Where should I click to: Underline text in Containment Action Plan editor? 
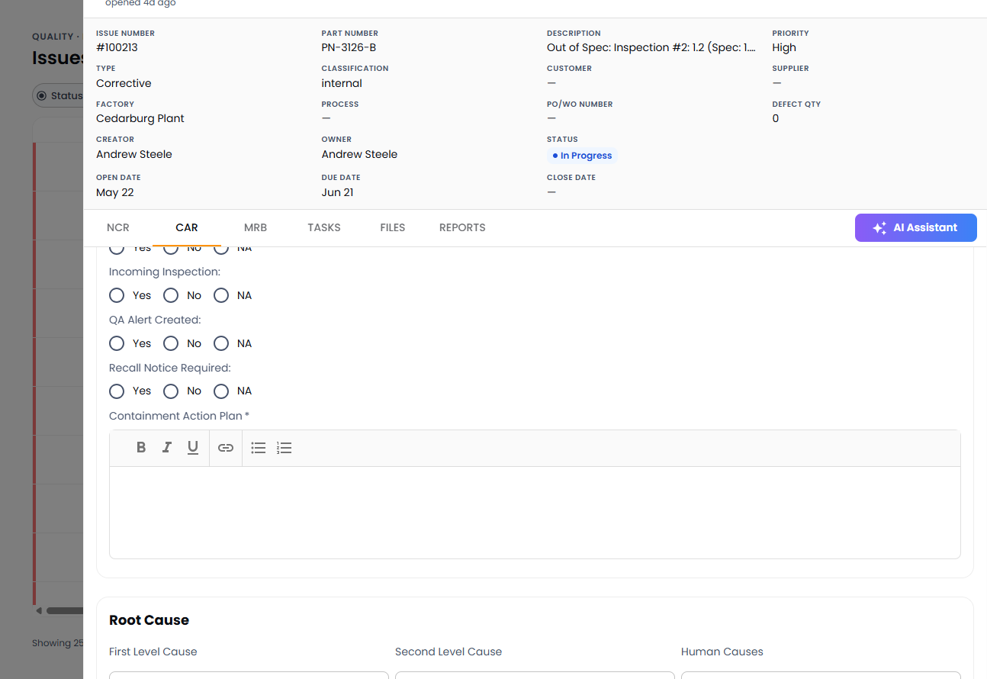(x=193, y=448)
